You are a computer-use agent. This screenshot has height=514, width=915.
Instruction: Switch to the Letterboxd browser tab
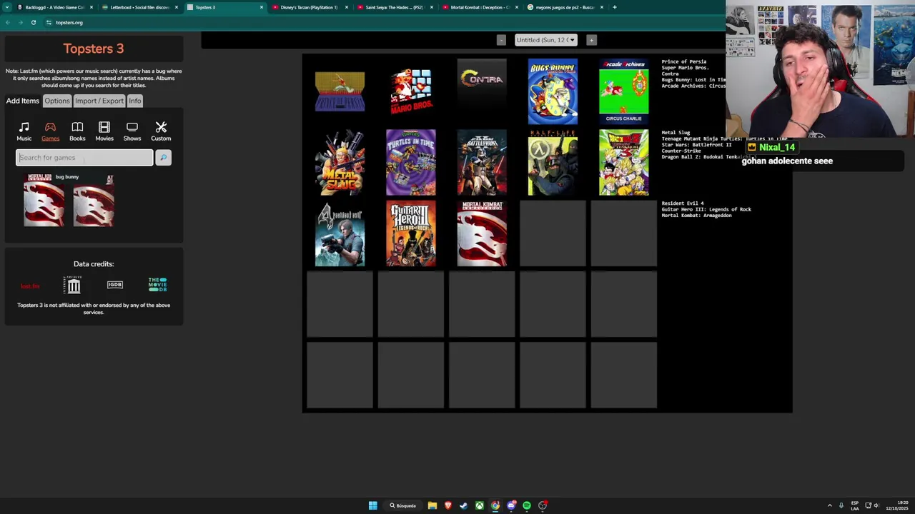(x=138, y=7)
